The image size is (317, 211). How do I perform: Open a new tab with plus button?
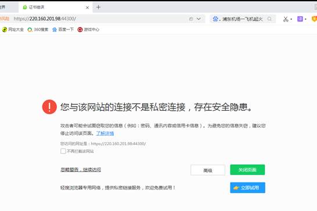pyautogui.click(x=98, y=8)
